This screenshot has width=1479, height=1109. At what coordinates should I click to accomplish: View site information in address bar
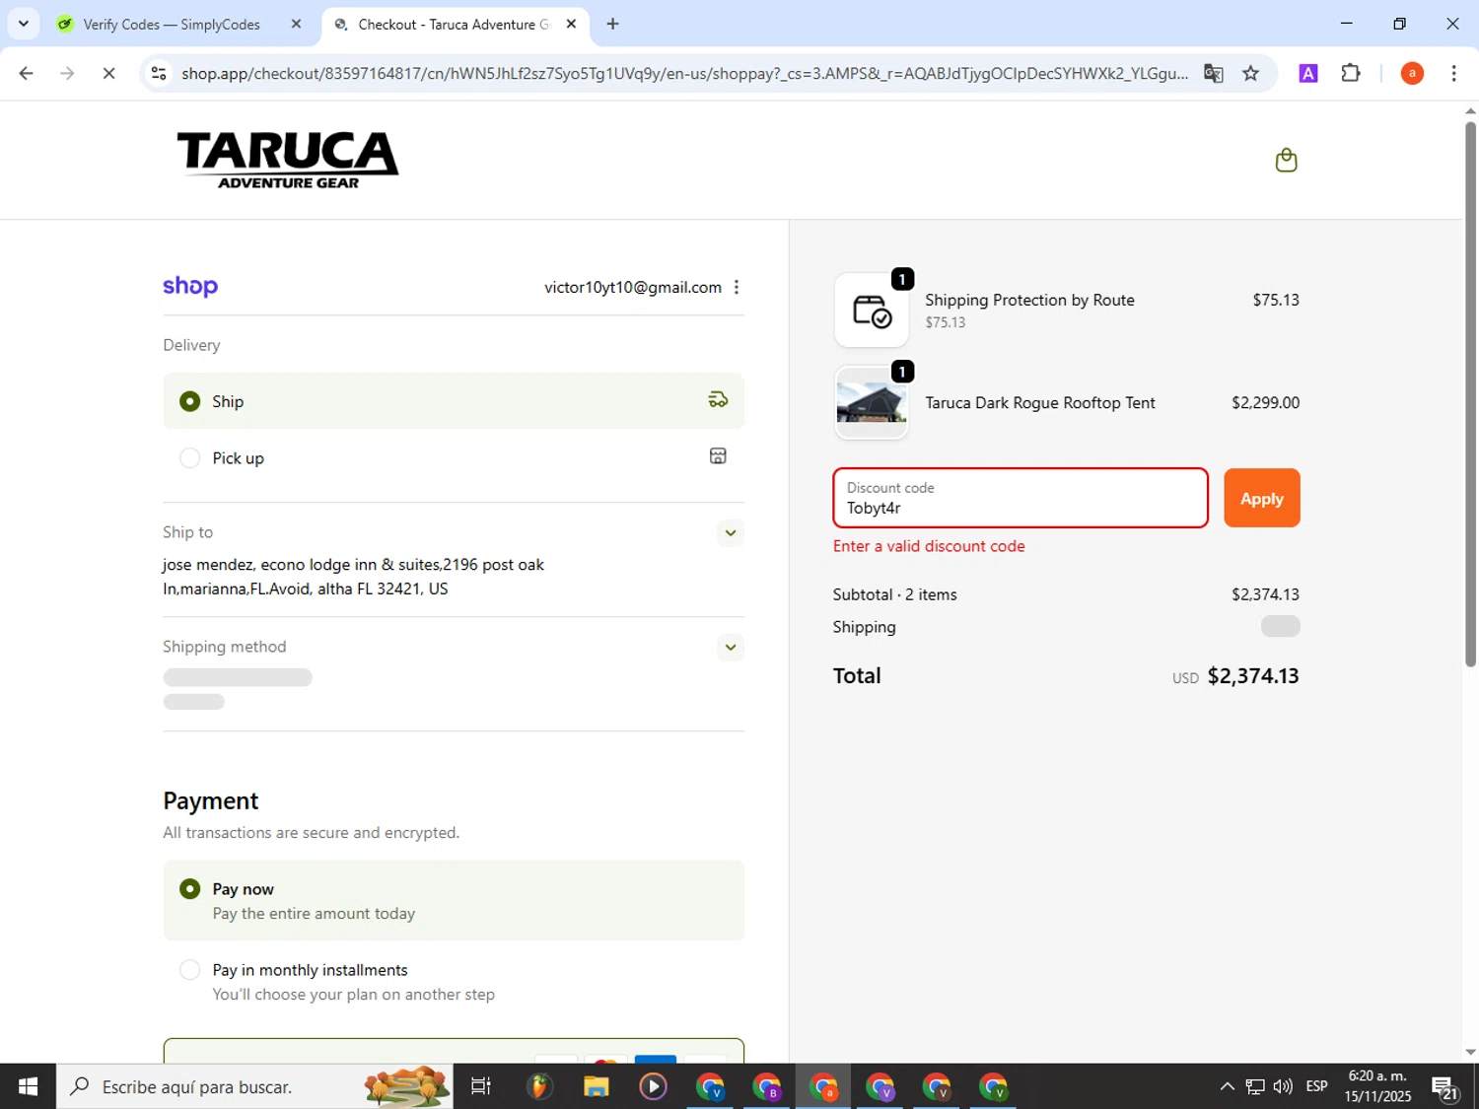(x=159, y=73)
